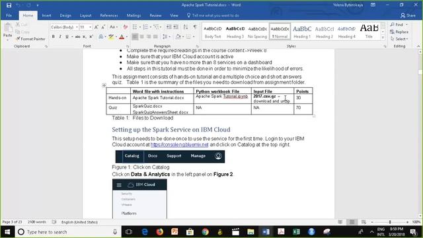The image size is (423, 238).
Task: Click the table move handle
Action: [x=104, y=85]
